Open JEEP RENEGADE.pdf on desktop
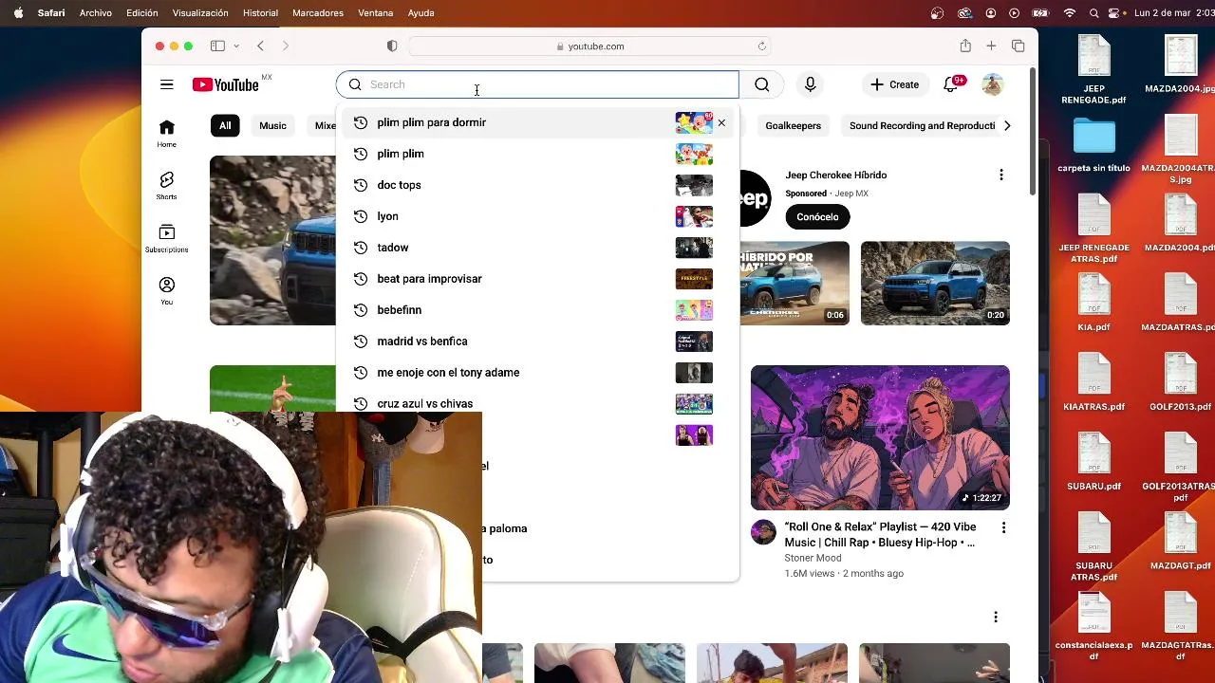Image resolution: width=1215 pixels, height=683 pixels. point(1094,70)
